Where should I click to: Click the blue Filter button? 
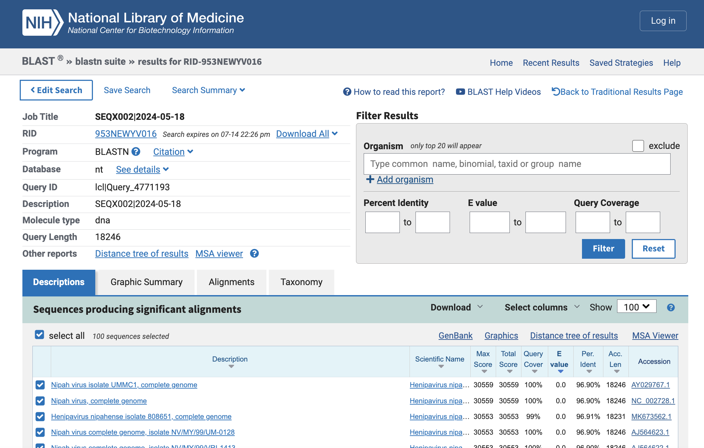[x=603, y=249]
